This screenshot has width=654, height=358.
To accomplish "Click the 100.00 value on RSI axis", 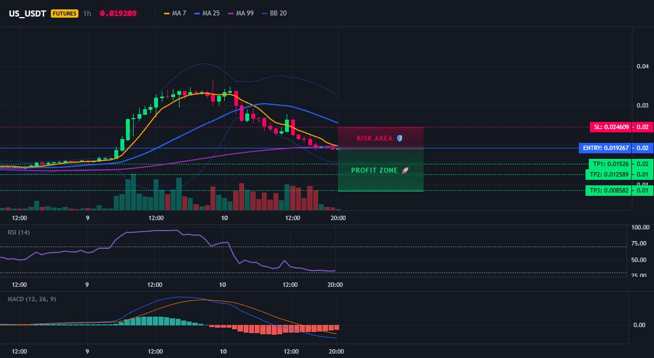I will click(x=640, y=228).
